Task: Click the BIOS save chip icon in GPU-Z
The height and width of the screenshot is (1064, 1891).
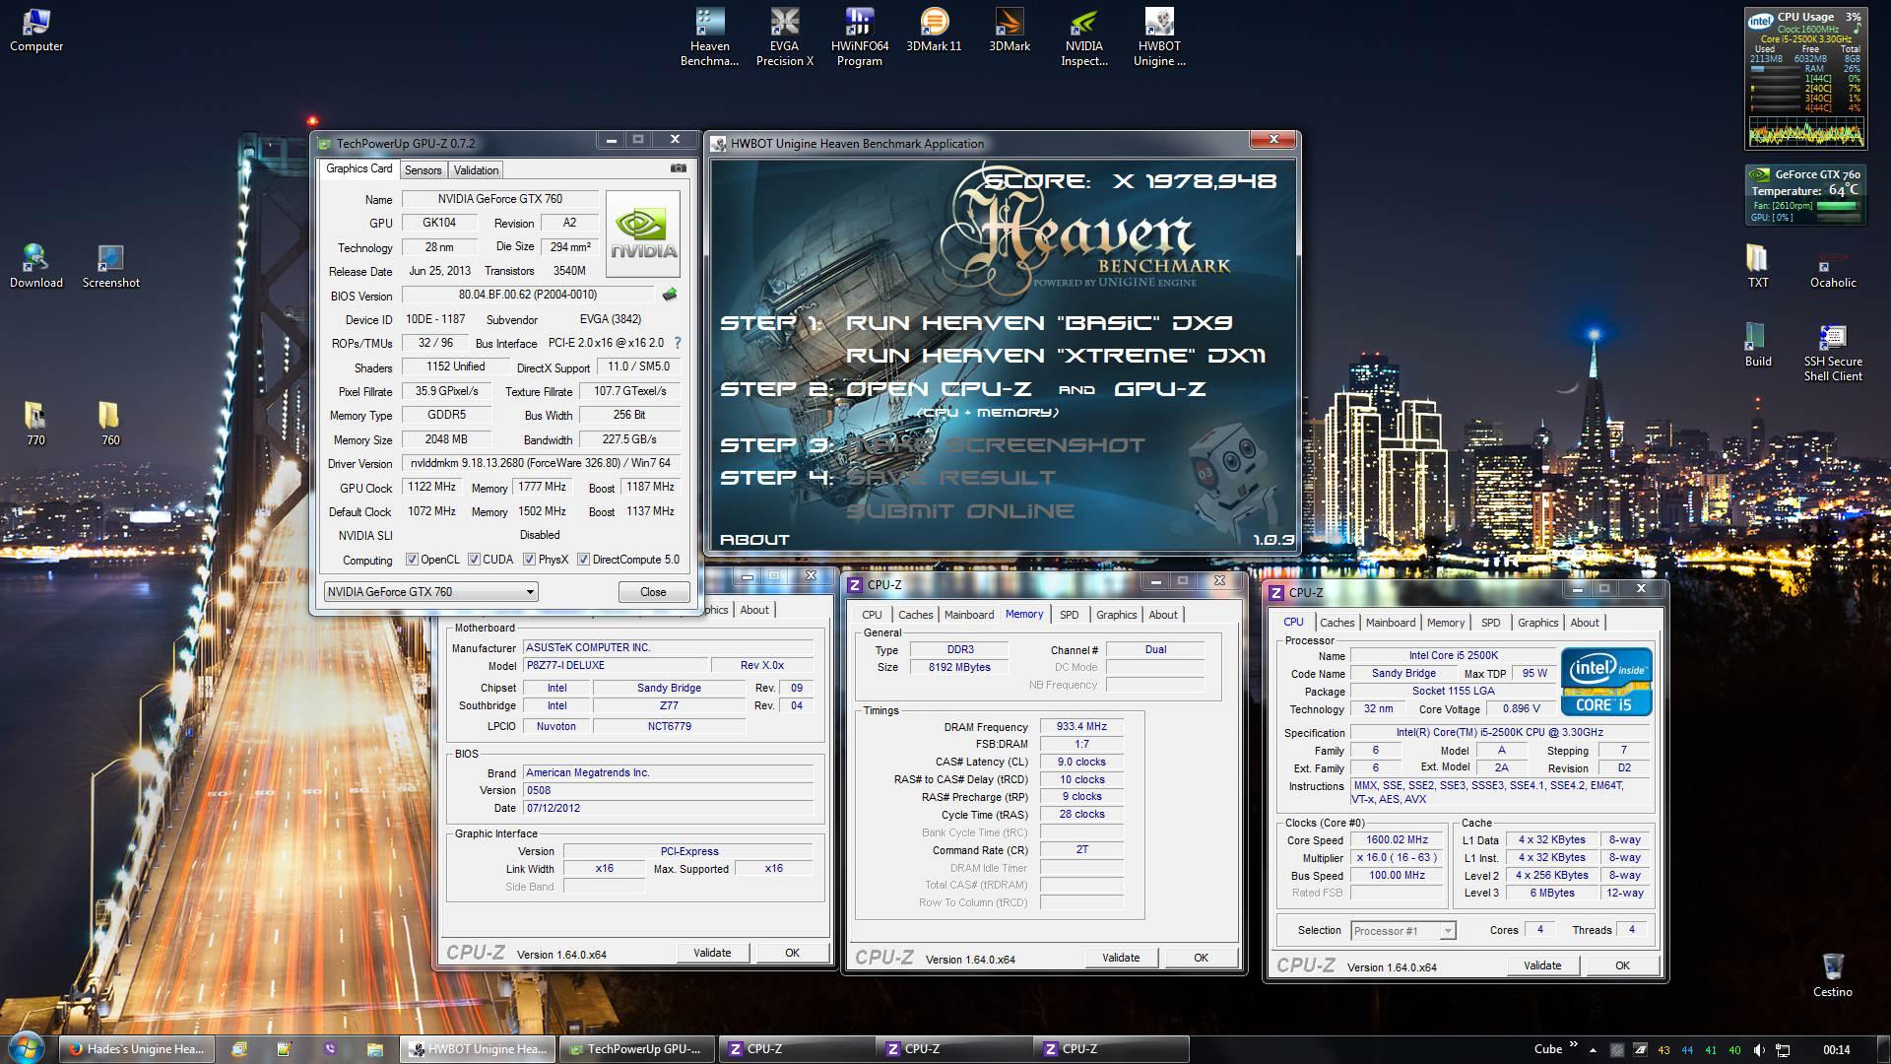Action: pos(670,295)
